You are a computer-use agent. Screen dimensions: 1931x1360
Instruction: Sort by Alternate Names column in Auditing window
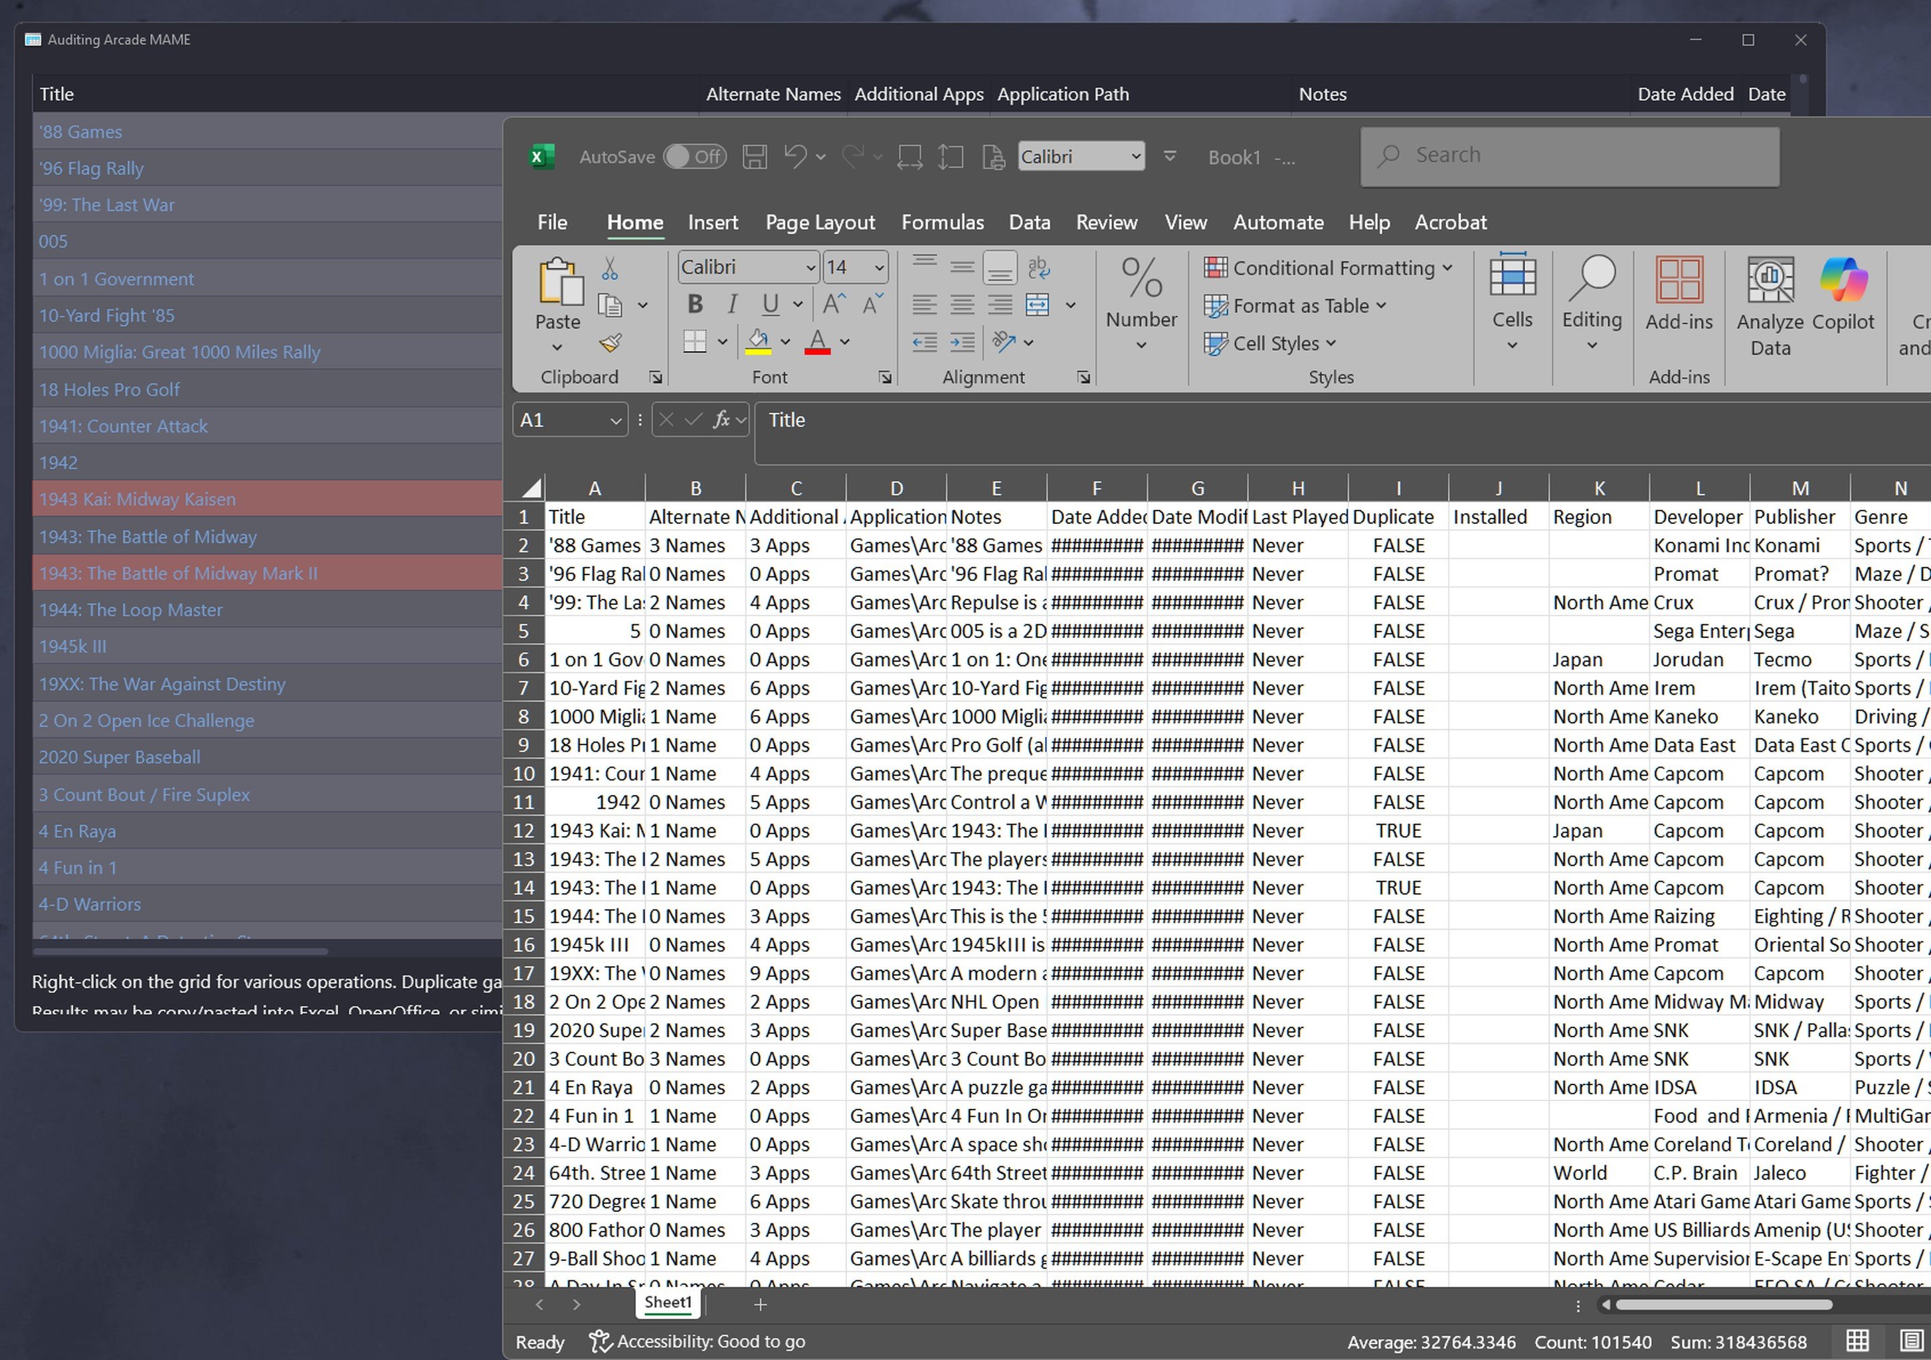[x=773, y=94]
